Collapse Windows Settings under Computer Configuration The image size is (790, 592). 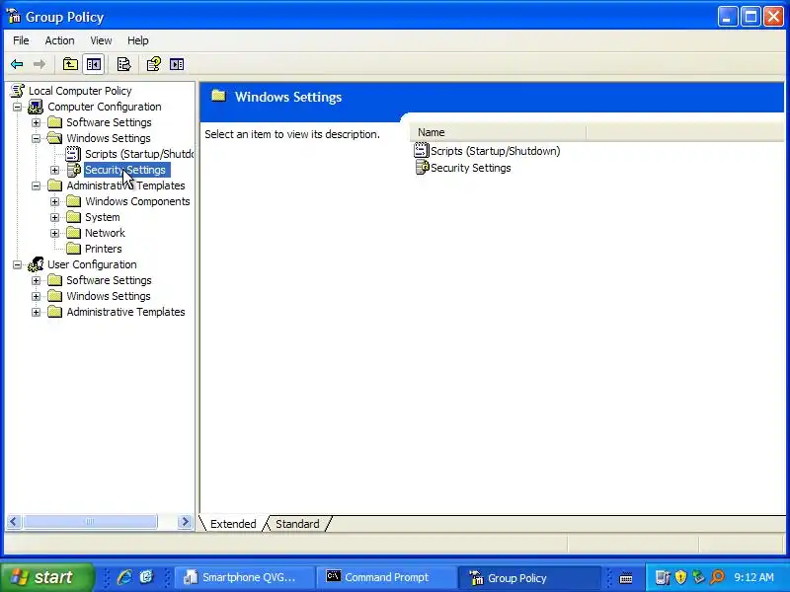pos(36,138)
